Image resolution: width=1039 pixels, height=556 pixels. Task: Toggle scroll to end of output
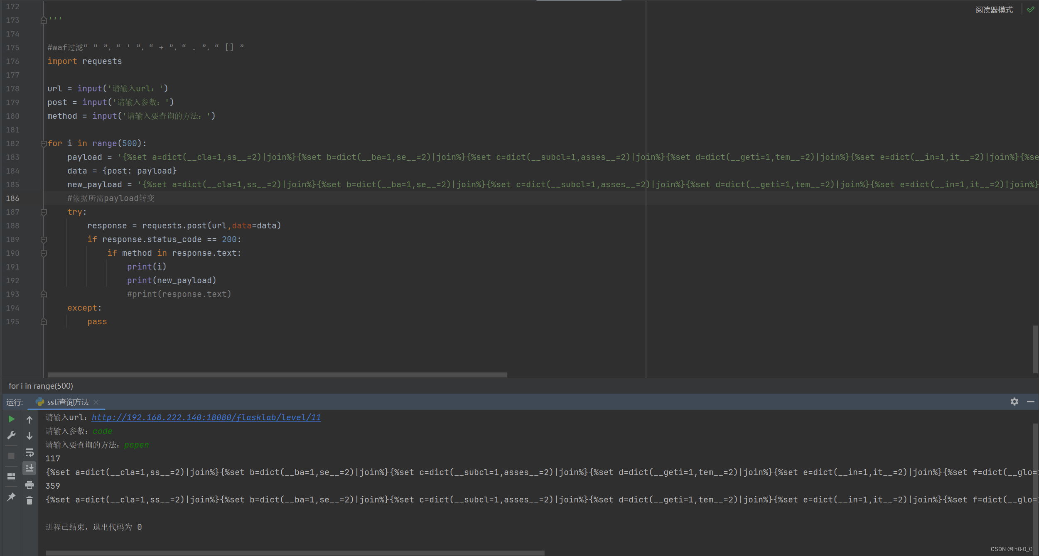[29, 468]
